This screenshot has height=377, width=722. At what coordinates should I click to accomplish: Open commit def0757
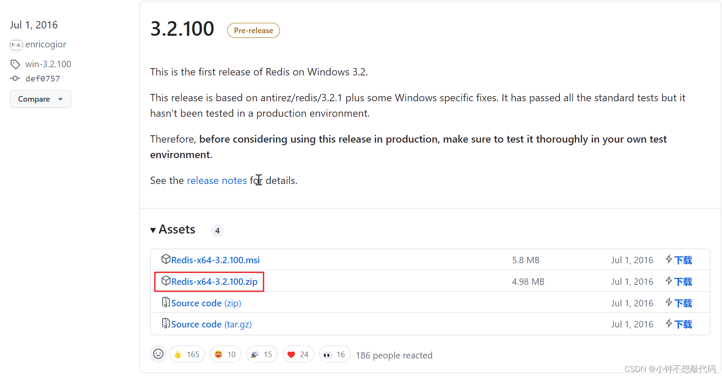click(43, 78)
